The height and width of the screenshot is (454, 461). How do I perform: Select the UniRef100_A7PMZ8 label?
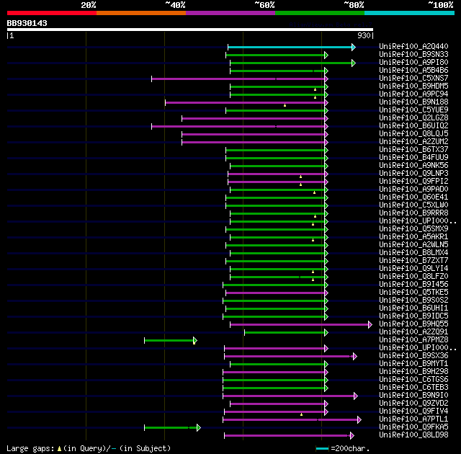click(x=413, y=340)
